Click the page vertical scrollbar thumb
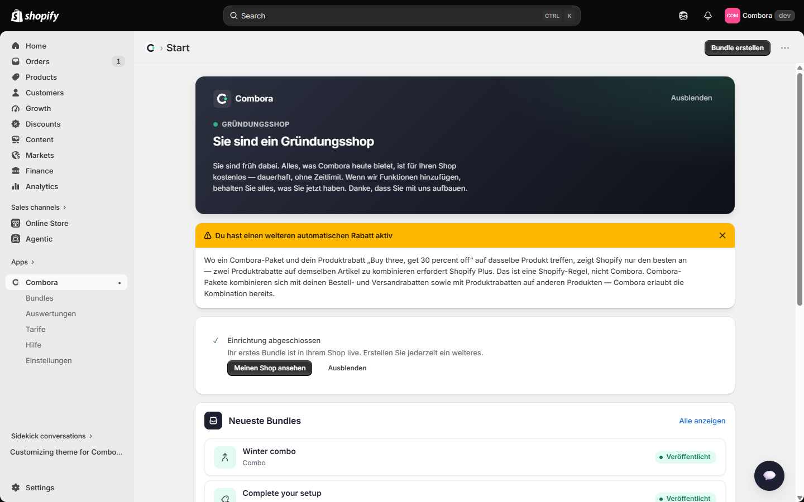This screenshot has width=804, height=502. tap(800, 190)
